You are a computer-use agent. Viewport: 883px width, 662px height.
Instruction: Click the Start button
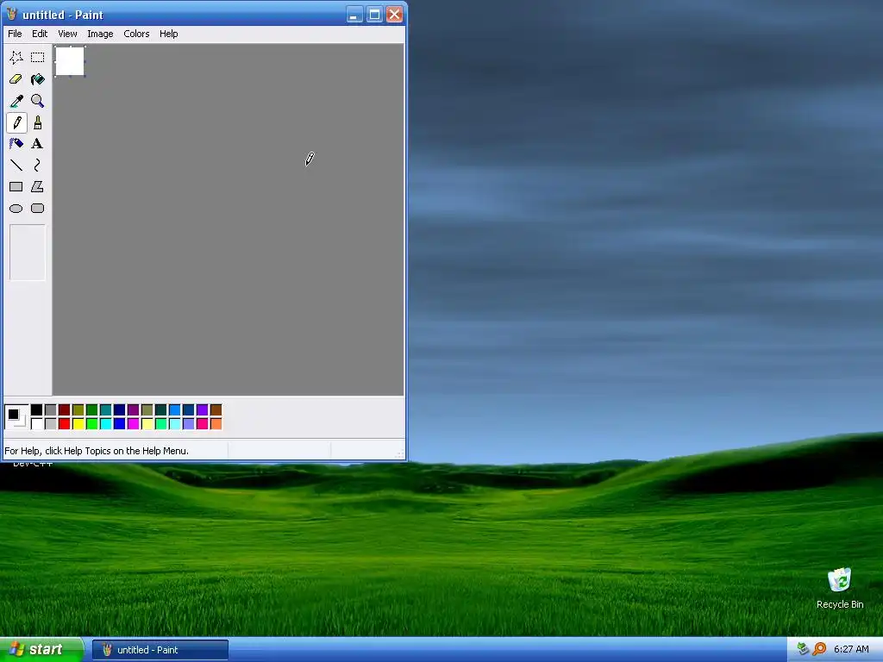(x=41, y=650)
